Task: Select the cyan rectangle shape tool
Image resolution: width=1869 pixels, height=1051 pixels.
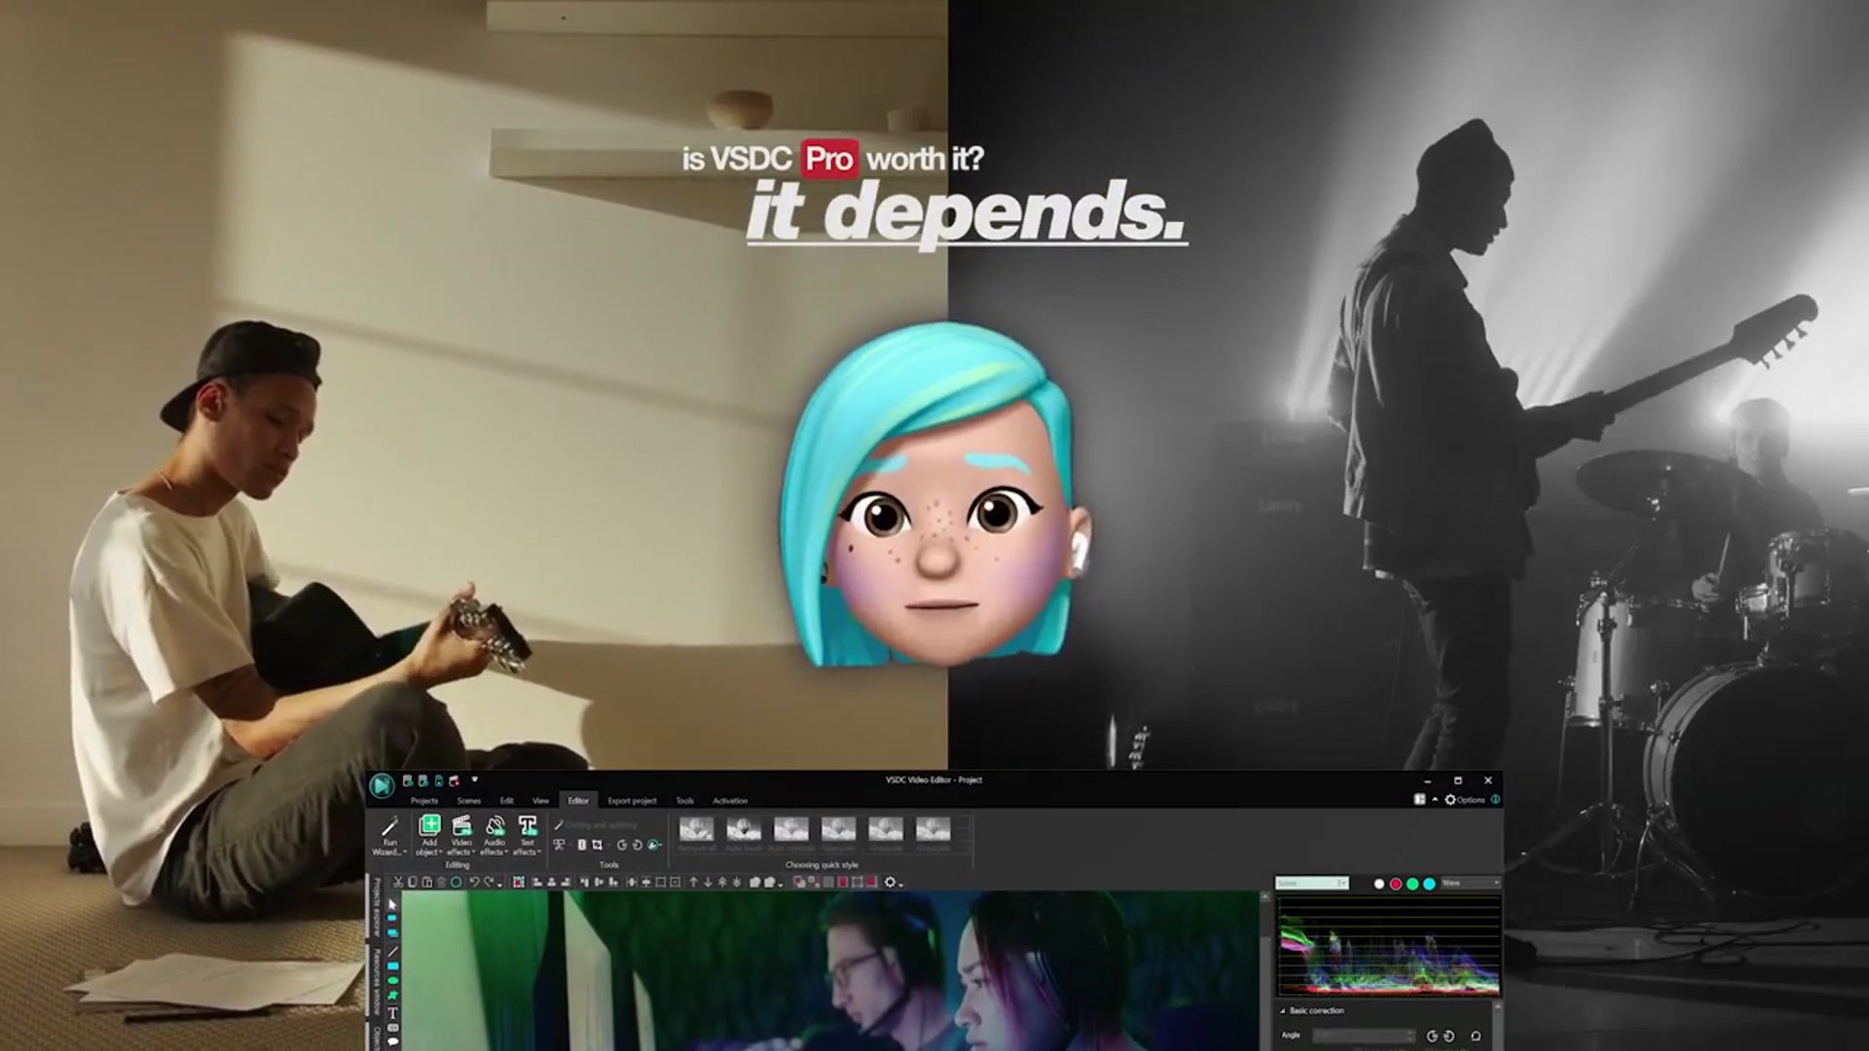Action: pyautogui.click(x=392, y=965)
